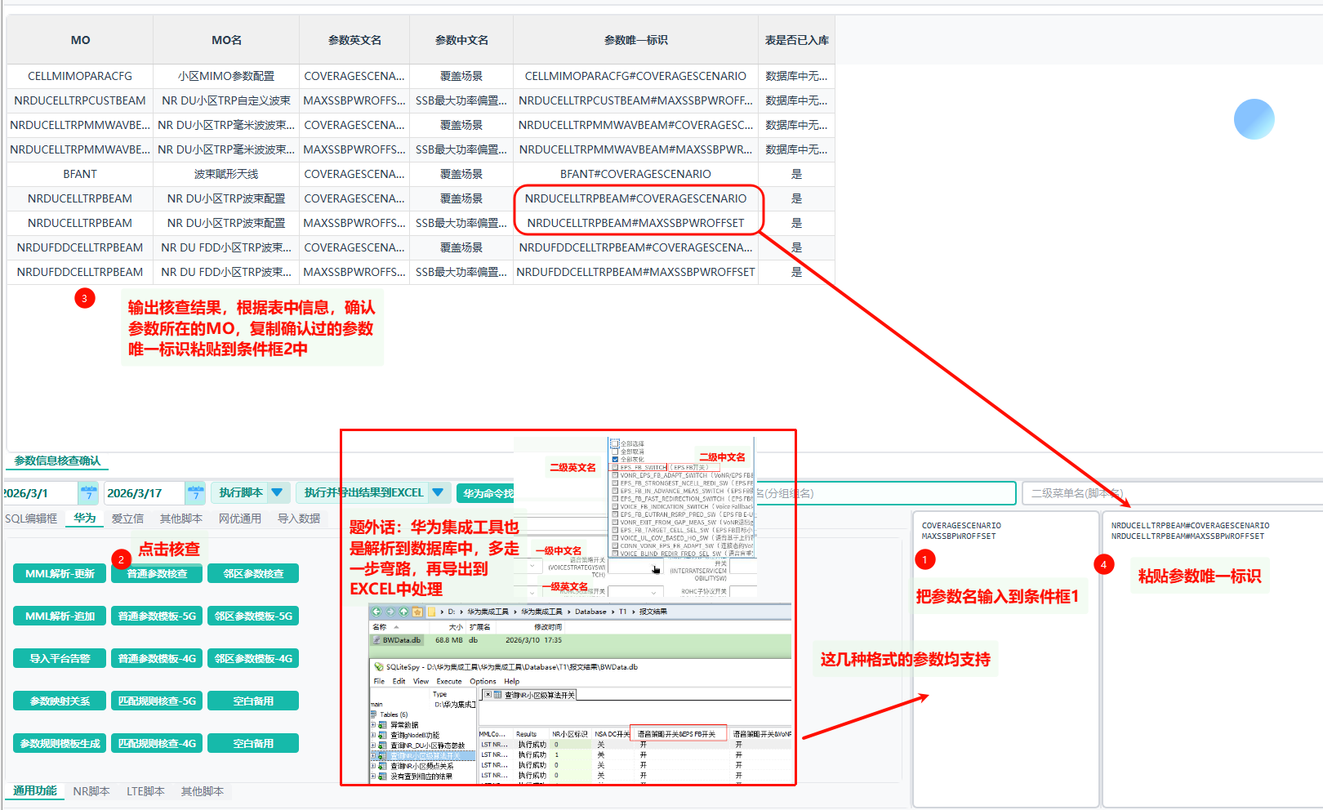Image resolution: width=1323 pixels, height=810 pixels.
Task: Open the 爱立信 tab
Action: click(127, 518)
